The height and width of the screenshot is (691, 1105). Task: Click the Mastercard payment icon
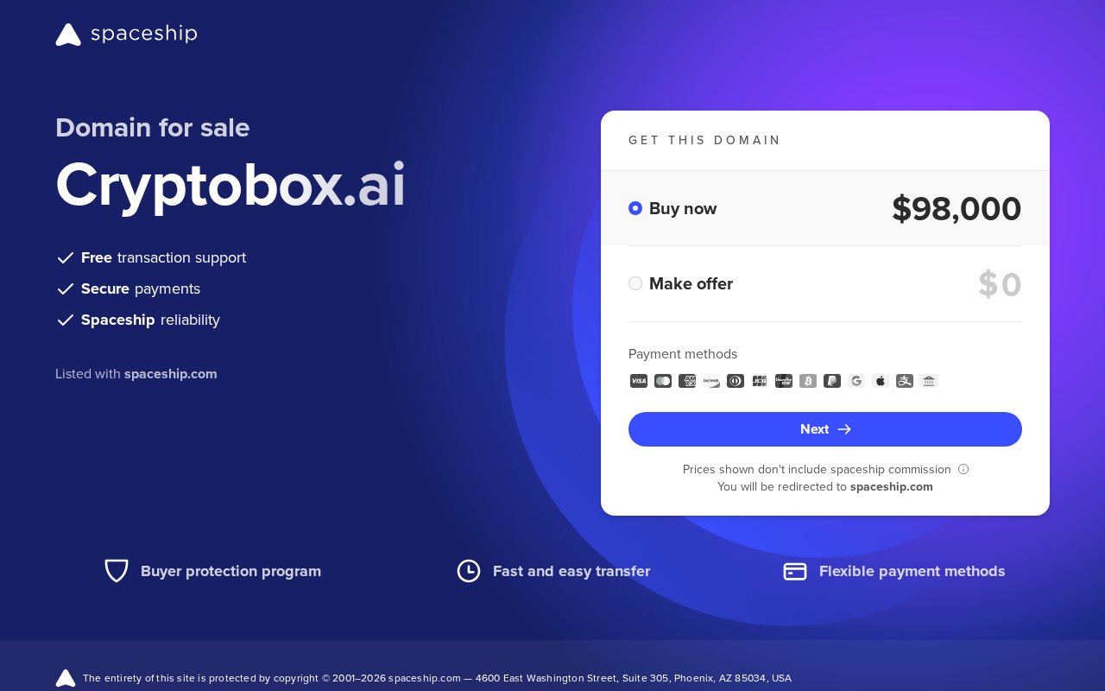tap(663, 381)
